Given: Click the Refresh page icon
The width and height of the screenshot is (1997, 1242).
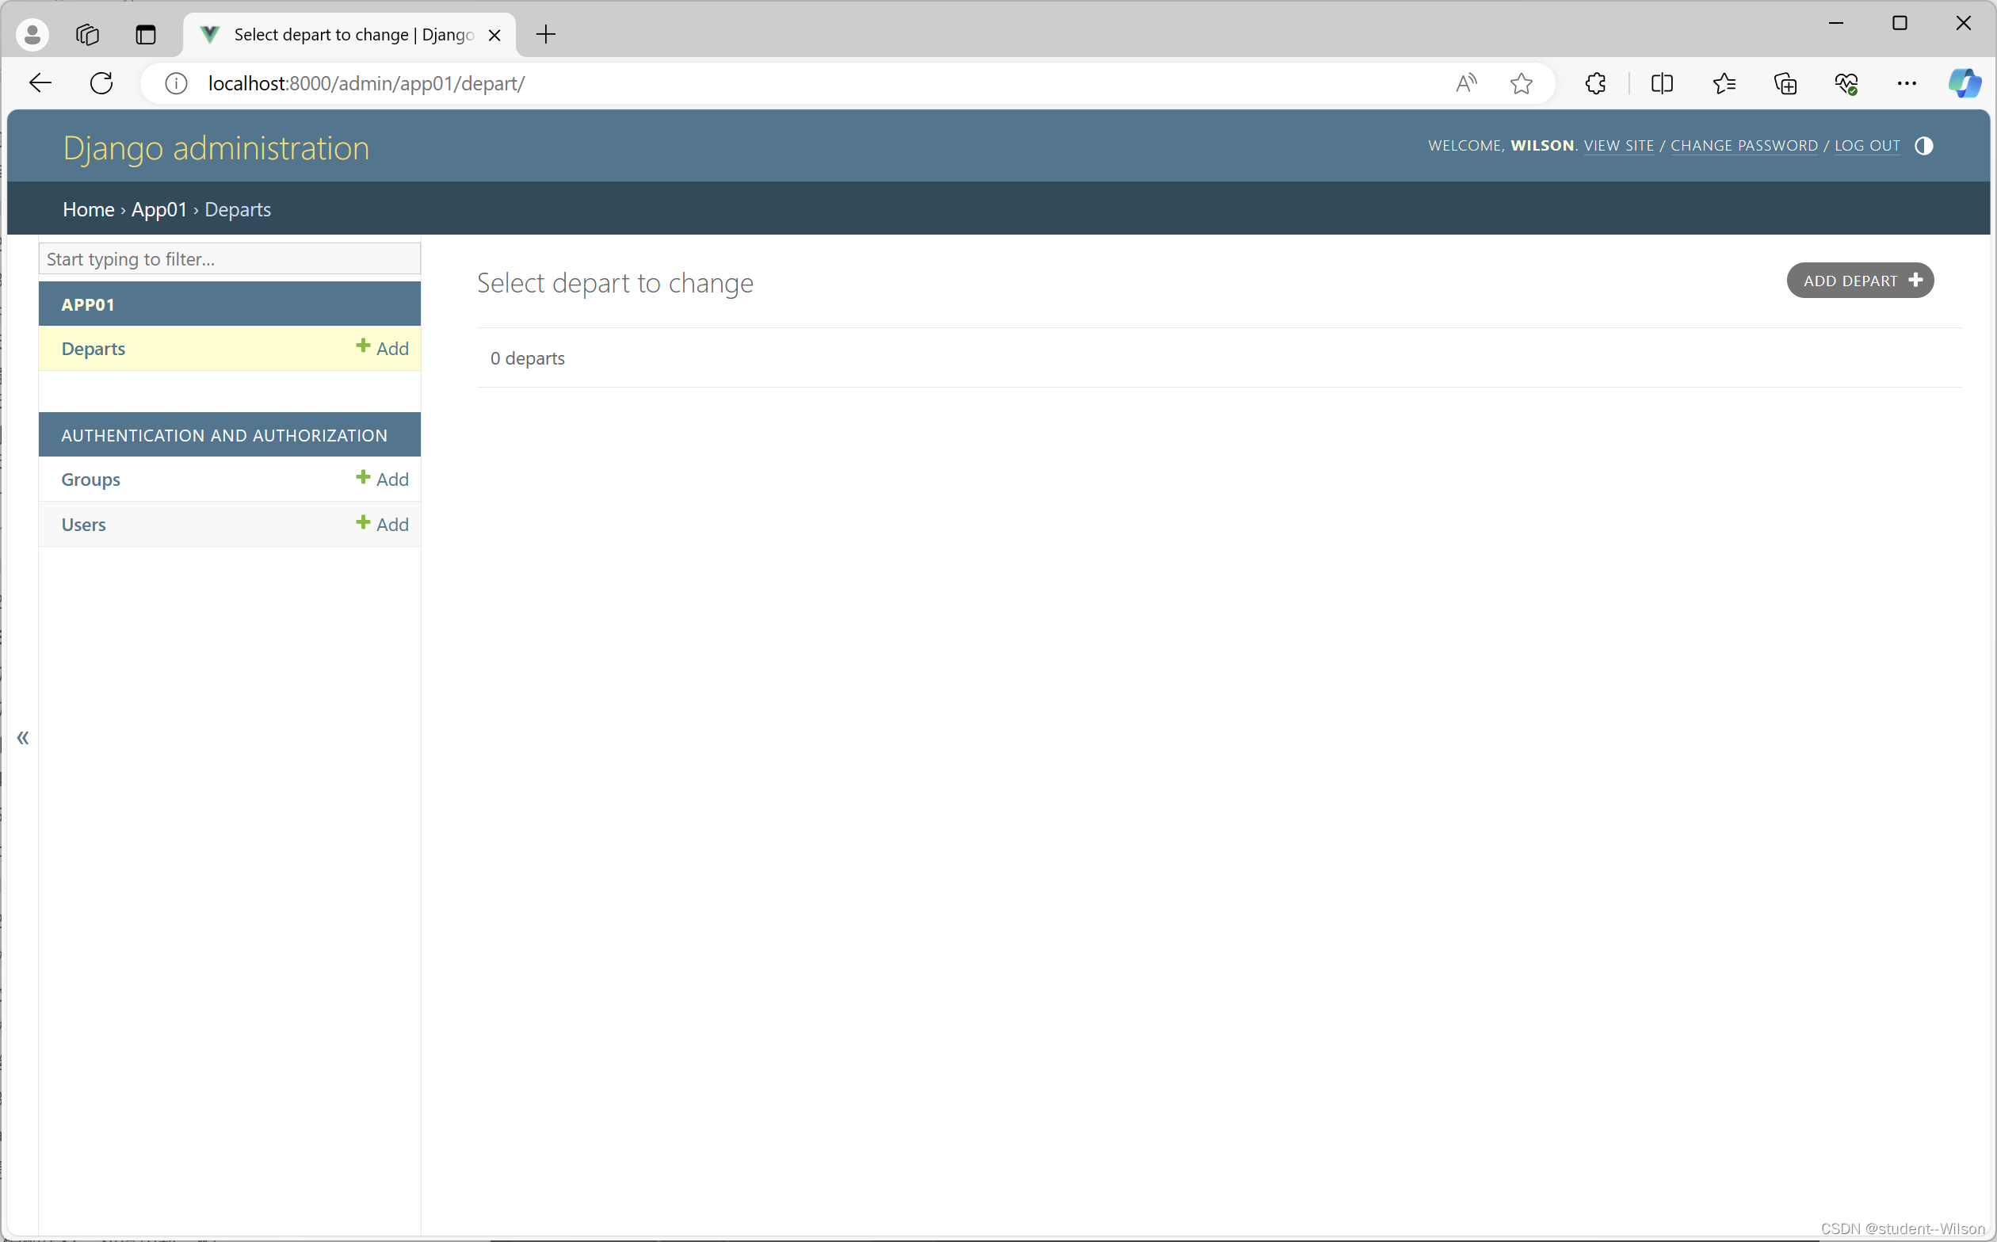Looking at the screenshot, I should [x=101, y=83].
